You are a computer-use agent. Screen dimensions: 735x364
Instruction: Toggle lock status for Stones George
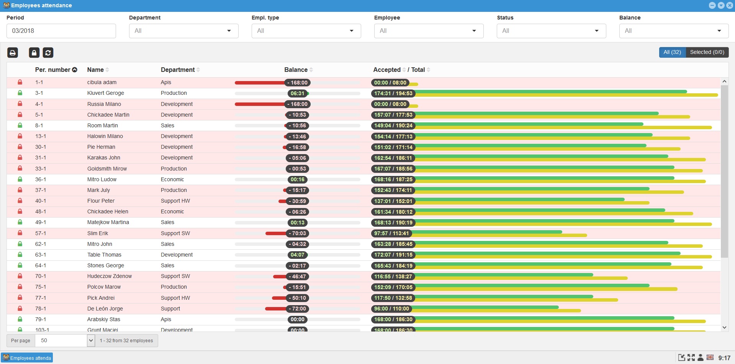click(20, 265)
